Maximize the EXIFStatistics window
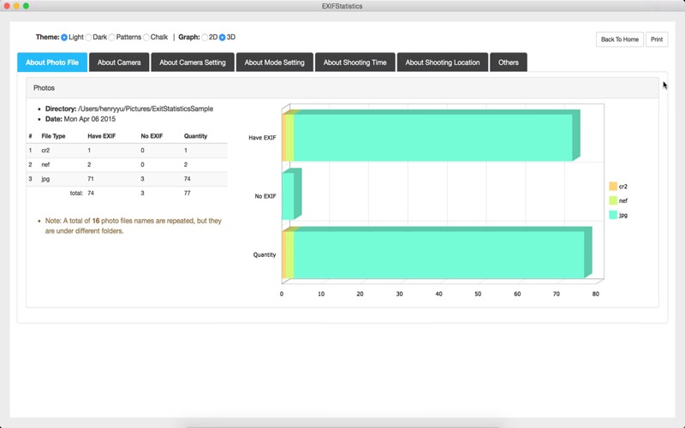 coord(27,6)
